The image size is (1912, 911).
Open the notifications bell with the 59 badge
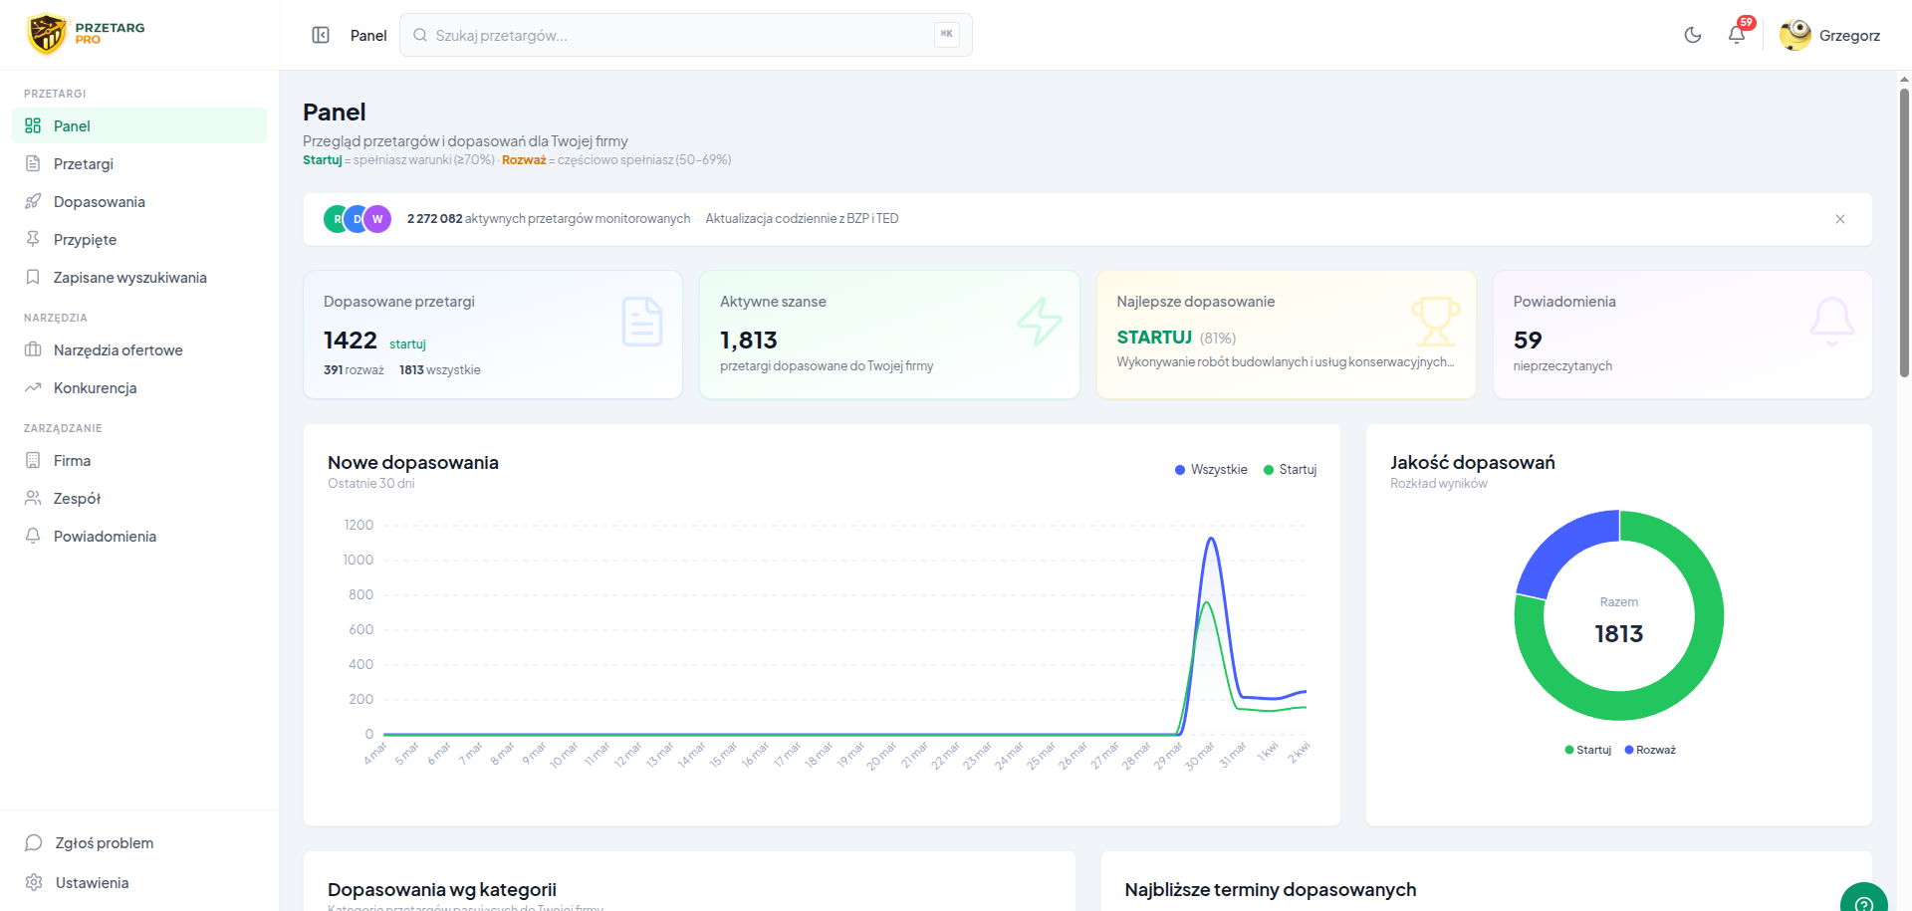click(1738, 35)
